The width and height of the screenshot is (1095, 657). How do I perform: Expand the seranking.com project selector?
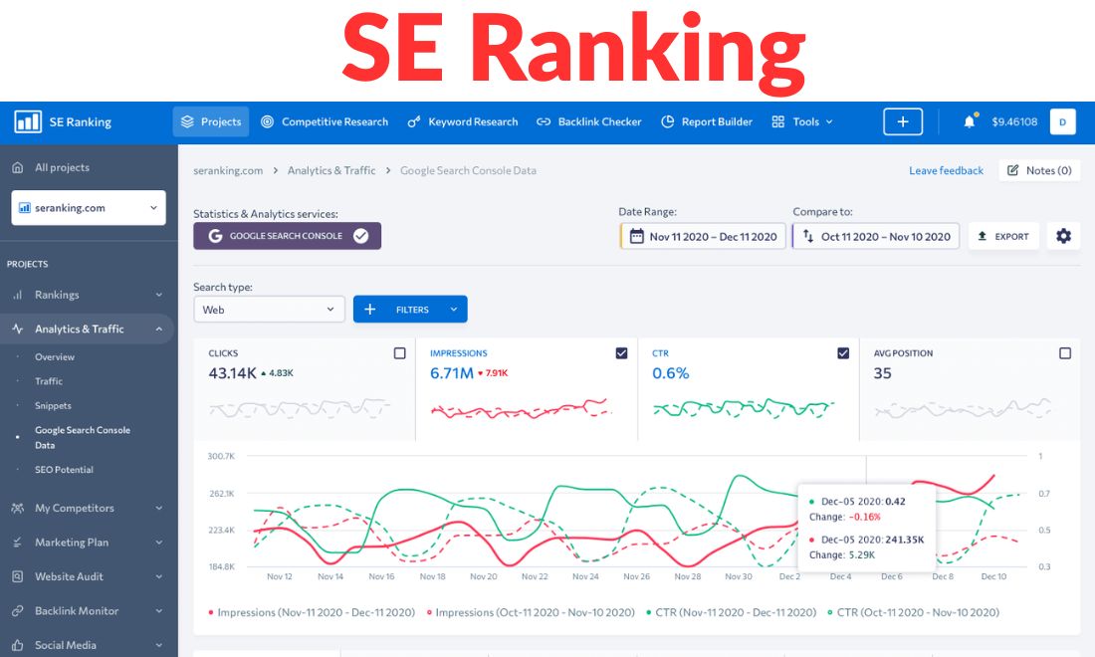pyautogui.click(x=88, y=207)
